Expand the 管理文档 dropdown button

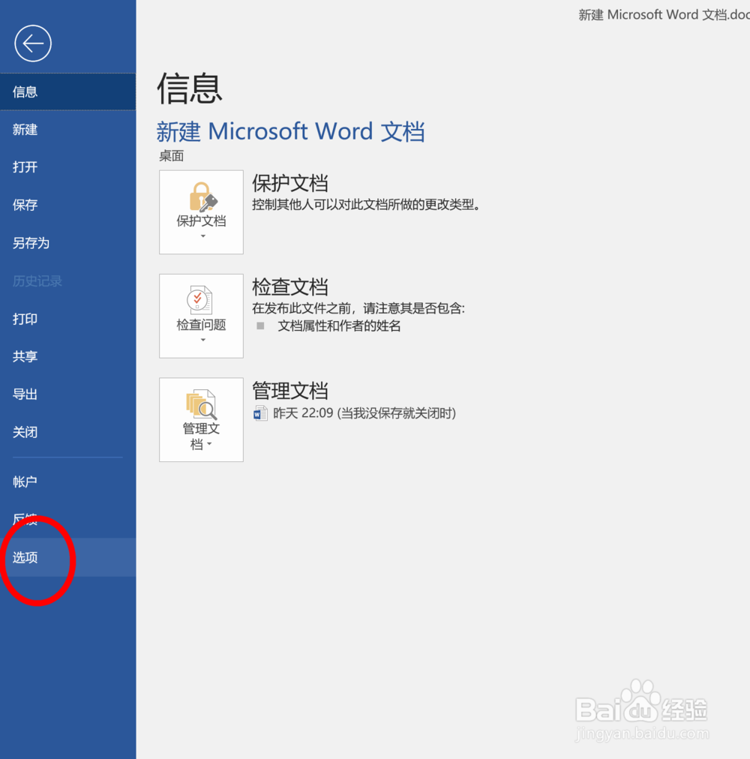pos(202,420)
